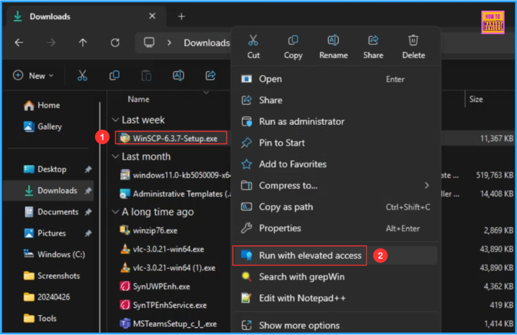Image resolution: width=517 pixels, height=335 pixels.
Task: Collapse the Last month group
Action: click(x=116, y=156)
